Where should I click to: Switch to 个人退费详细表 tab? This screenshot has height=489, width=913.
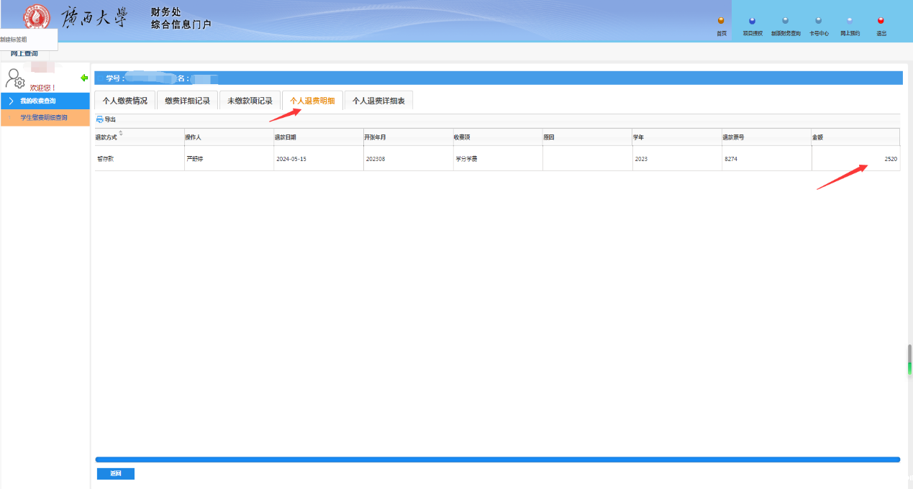click(378, 101)
